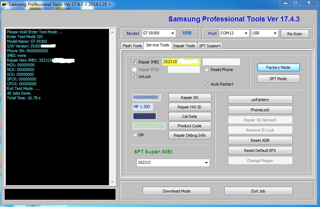Click the PhoneLock button
Viewport: 320px width, 207px height.
click(x=260, y=110)
